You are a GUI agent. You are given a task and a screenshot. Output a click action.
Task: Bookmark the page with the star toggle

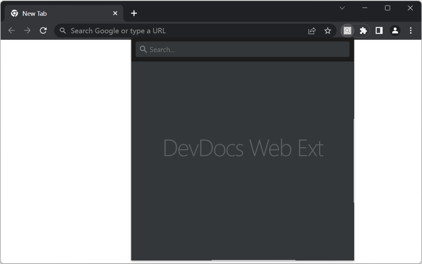coord(328,30)
